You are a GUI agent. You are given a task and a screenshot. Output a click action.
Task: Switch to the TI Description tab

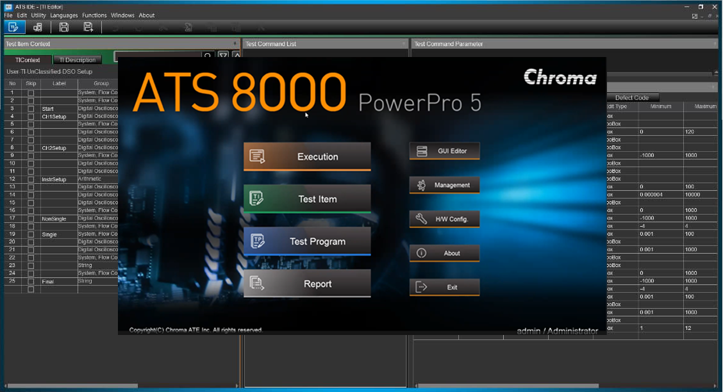pyautogui.click(x=77, y=60)
